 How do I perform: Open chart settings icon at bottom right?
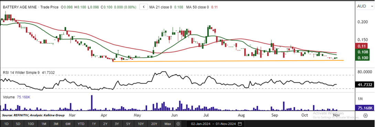(365, 116)
